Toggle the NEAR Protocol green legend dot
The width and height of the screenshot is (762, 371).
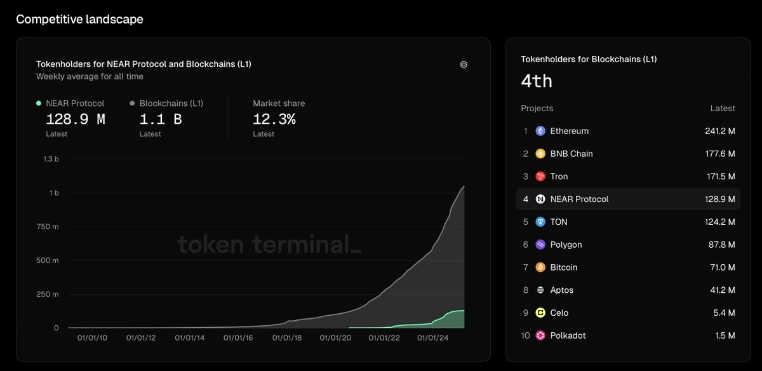pyautogui.click(x=39, y=103)
